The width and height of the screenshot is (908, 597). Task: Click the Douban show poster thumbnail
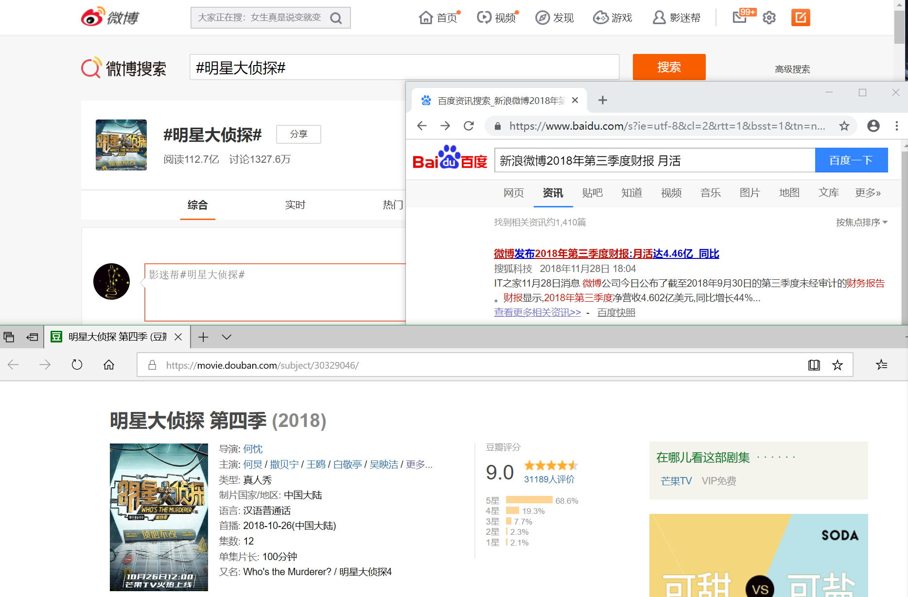coord(159,517)
